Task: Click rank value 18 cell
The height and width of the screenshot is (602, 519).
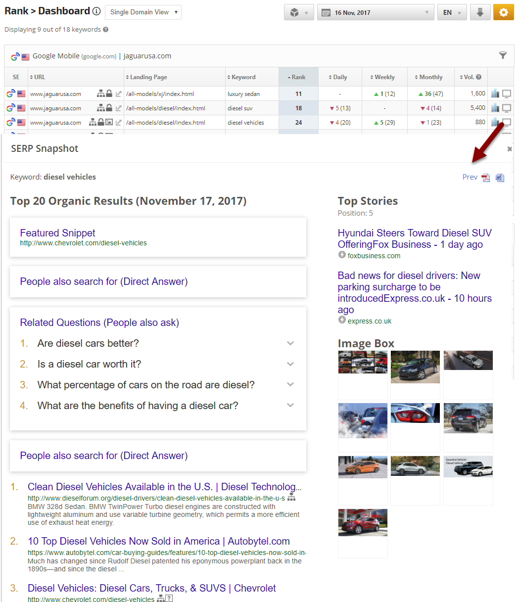Action: [x=298, y=108]
